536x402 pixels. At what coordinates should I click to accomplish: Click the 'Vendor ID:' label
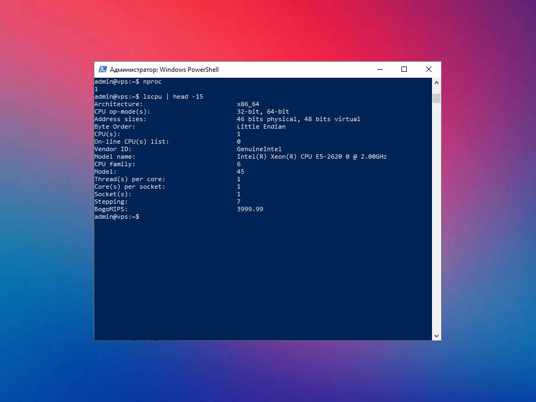click(113, 149)
